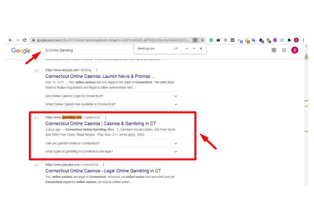Jump to next find-in-page match
314x222 pixels.
pos(194,49)
